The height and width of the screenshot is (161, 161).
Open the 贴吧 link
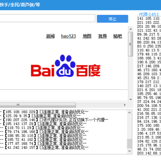coord(118,36)
